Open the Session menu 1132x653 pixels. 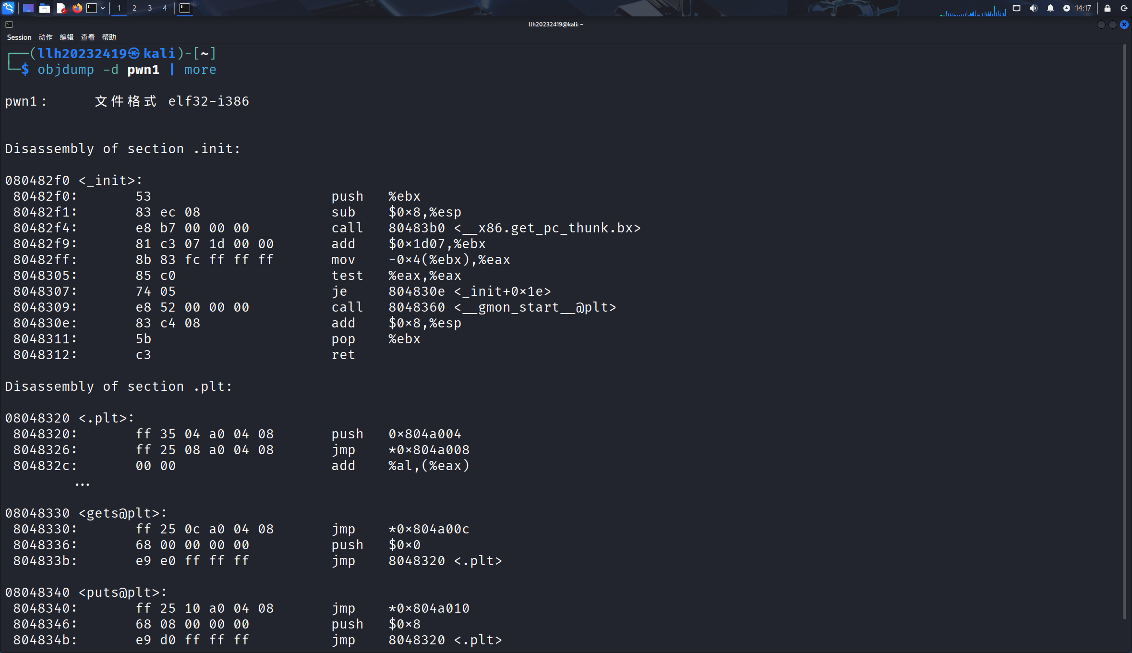click(19, 37)
